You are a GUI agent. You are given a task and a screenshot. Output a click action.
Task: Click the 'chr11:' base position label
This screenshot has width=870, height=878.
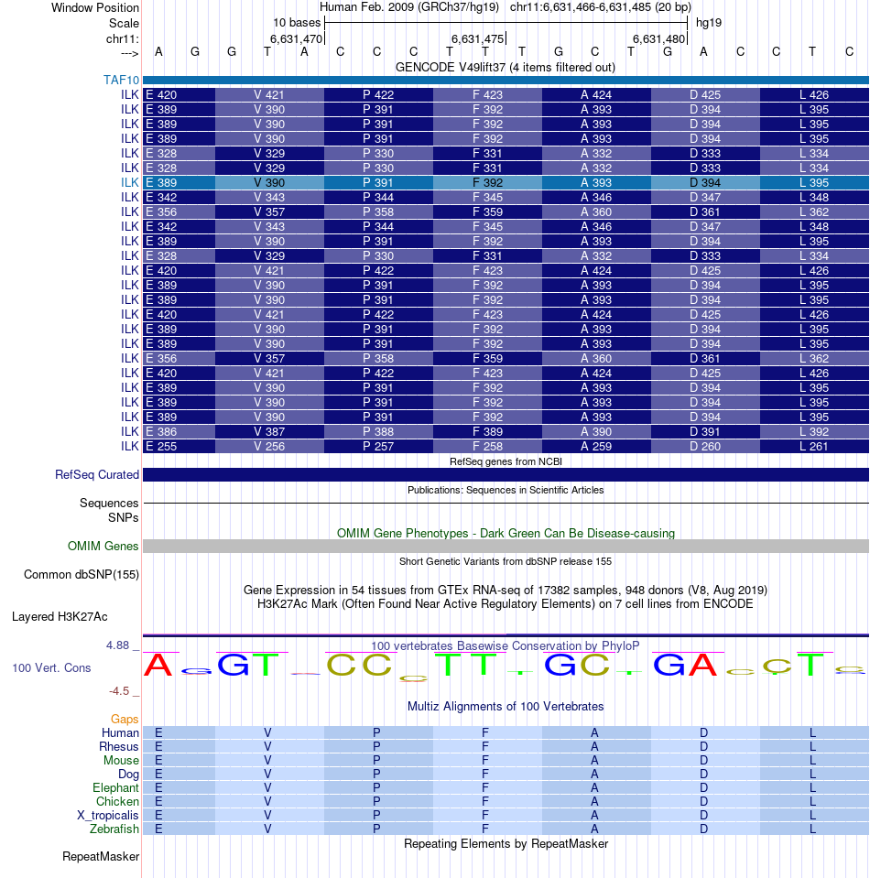coord(122,39)
